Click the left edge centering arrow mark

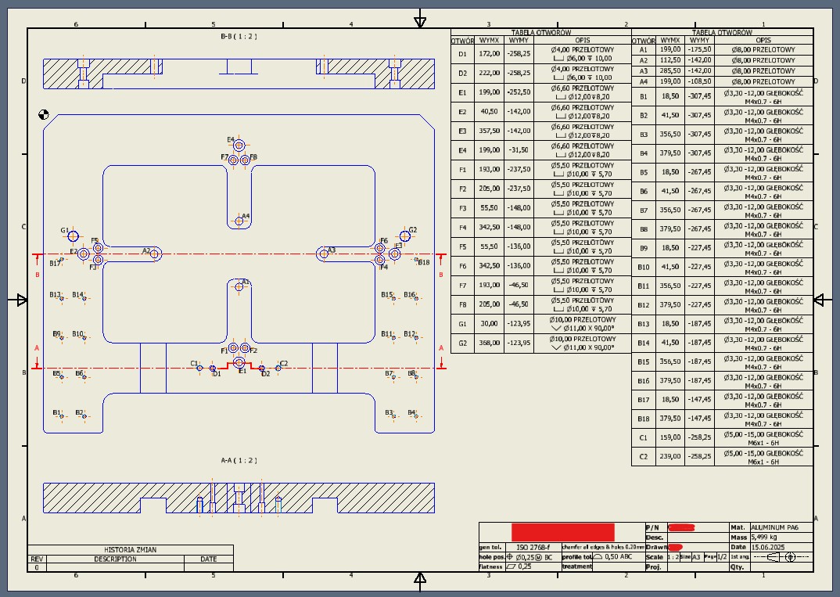pos(21,300)
